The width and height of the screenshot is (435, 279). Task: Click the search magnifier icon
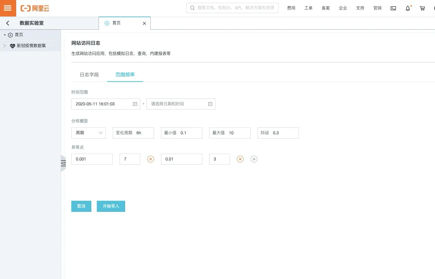click(192, 8)
